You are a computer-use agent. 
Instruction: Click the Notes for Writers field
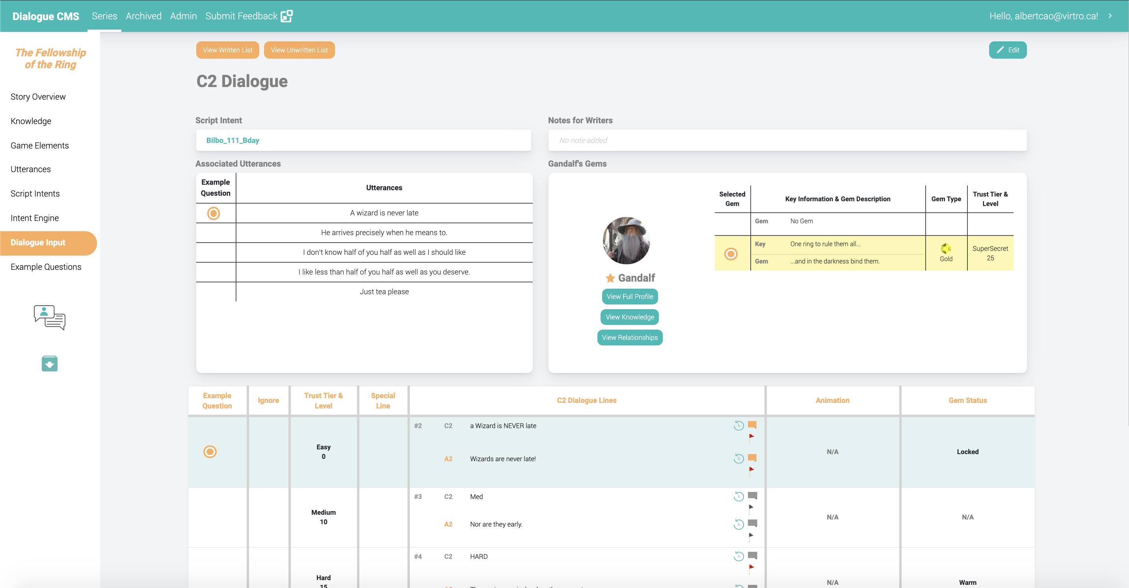[787, 140]
